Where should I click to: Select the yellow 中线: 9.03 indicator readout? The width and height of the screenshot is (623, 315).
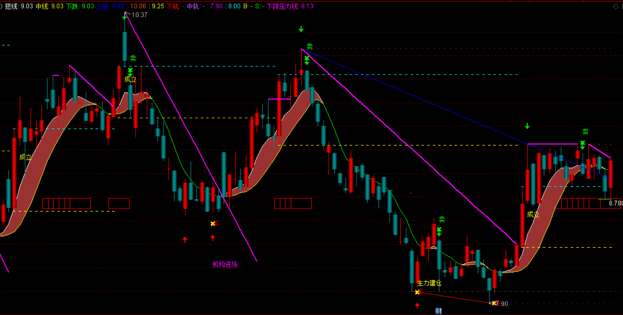(50, 6)
